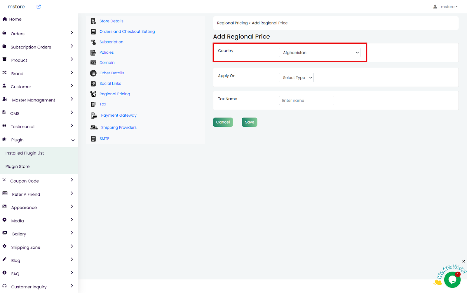This screenshot has width=467, height=293.
Task: Click the Regional Pricing globe icon
Action: (x=93, y=94)
